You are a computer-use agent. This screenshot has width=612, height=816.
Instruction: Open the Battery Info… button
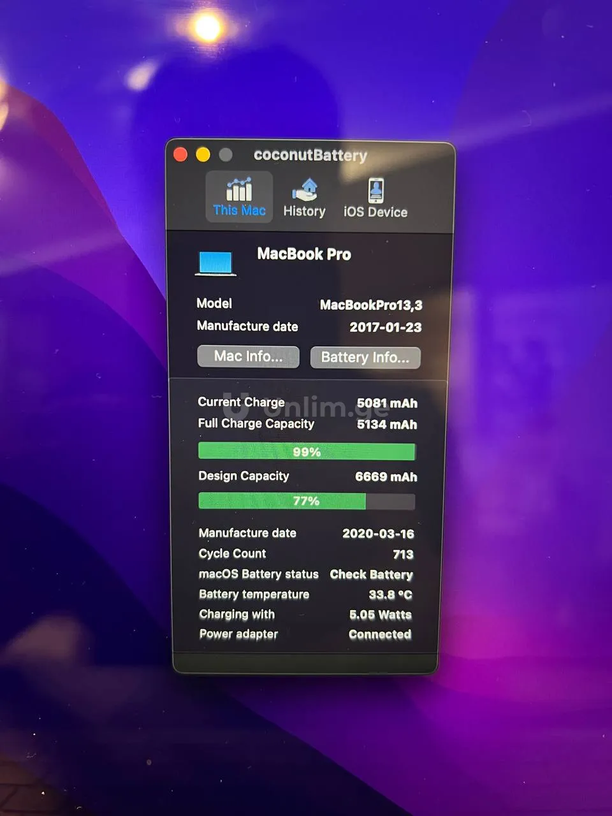coord(365,357)
